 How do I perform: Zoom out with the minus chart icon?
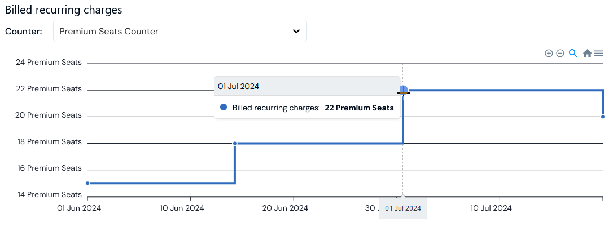pos(560,53)
